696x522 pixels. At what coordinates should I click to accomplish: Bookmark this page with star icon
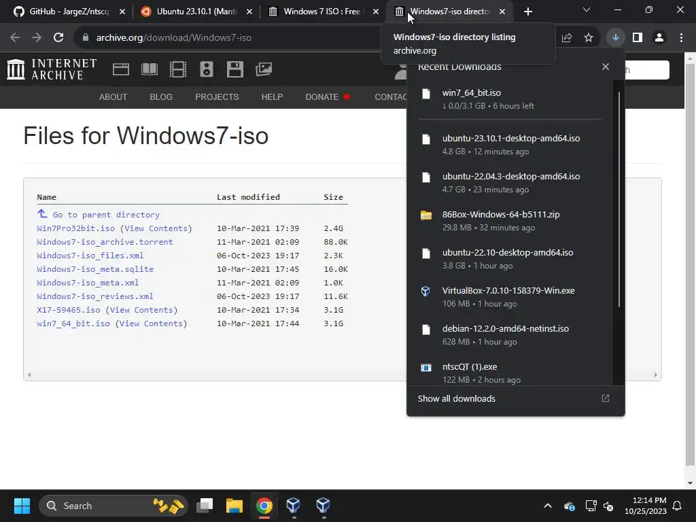point(589,37)
